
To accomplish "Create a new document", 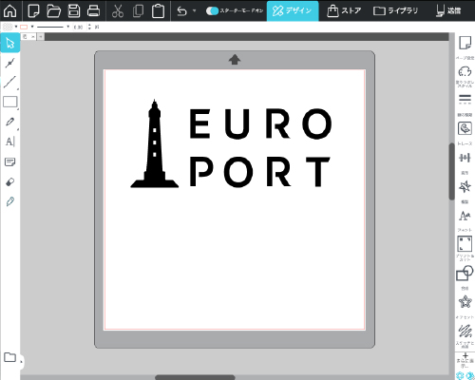I will pos(33,10).
